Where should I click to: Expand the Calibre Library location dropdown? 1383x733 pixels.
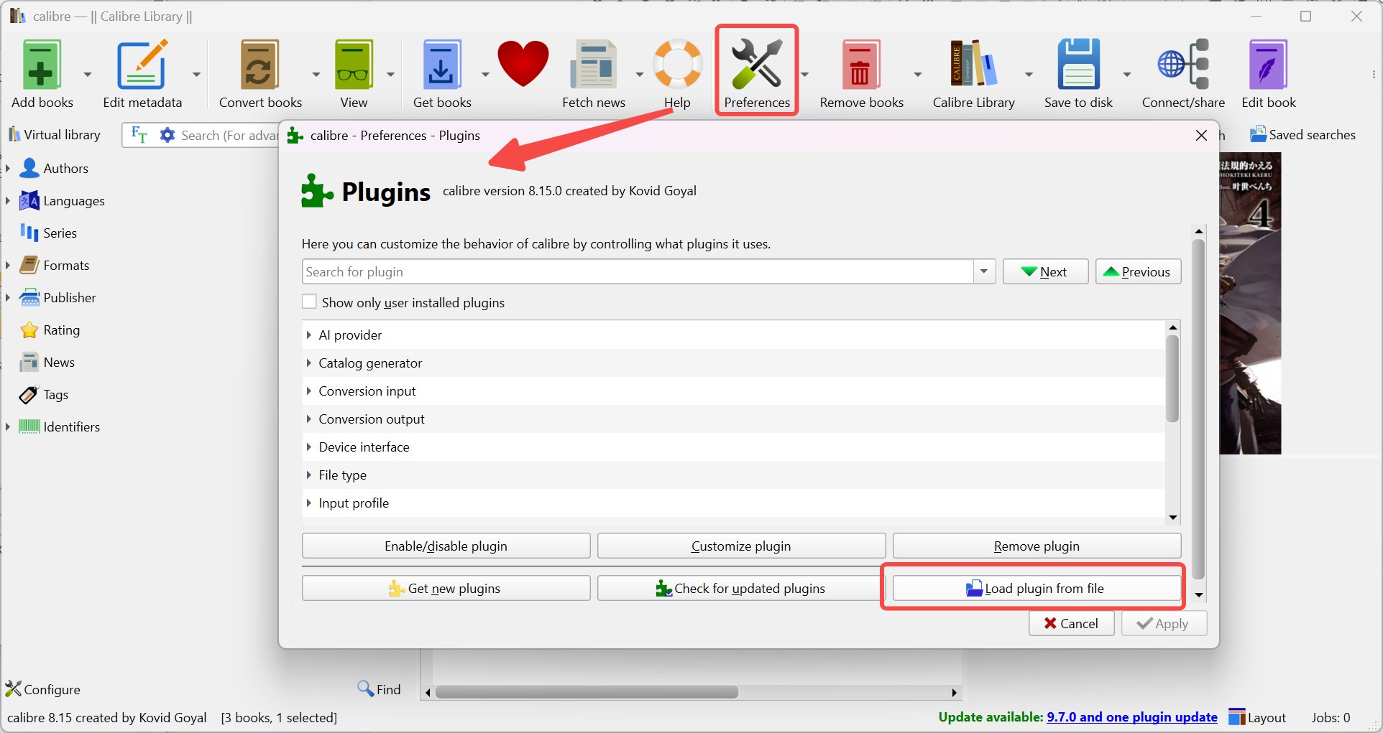(1026, 74)
